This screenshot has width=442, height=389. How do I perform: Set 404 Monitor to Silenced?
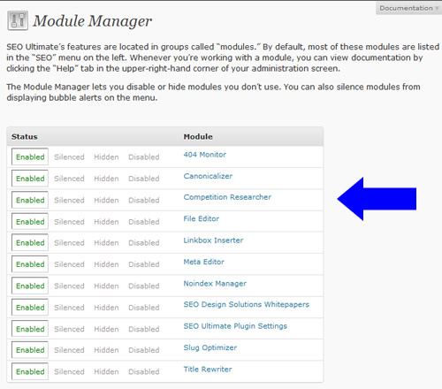(x=69, y=157)
